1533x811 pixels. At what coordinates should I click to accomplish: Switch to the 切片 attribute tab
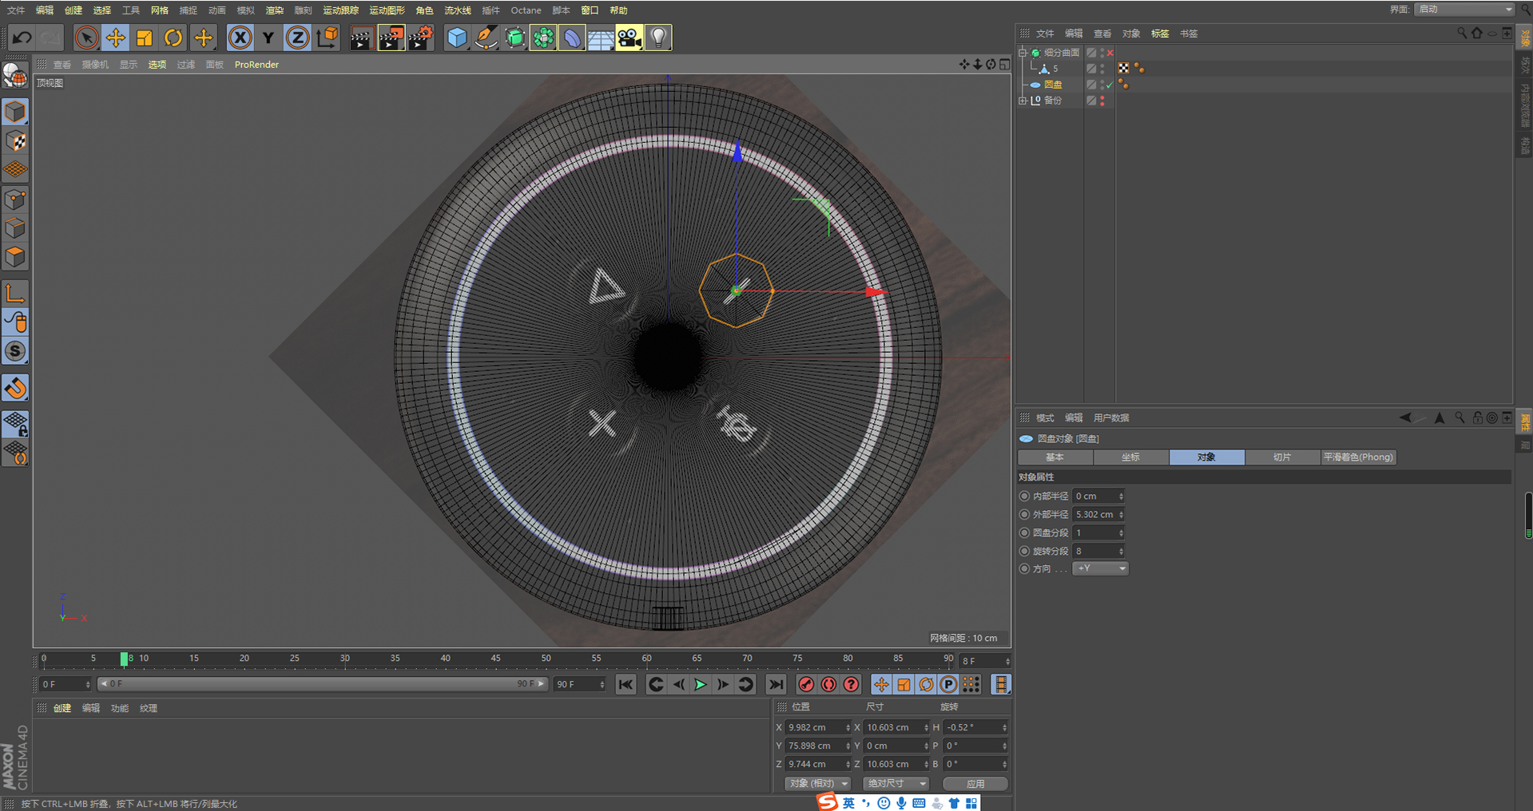pyautogui.click(x=1282, y=457)
